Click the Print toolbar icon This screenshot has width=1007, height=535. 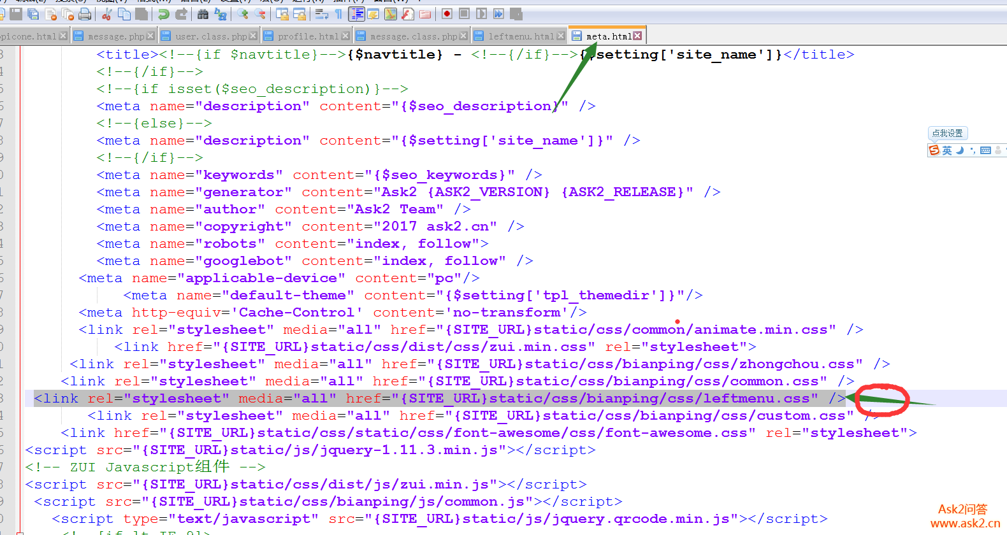coord(84,14)
